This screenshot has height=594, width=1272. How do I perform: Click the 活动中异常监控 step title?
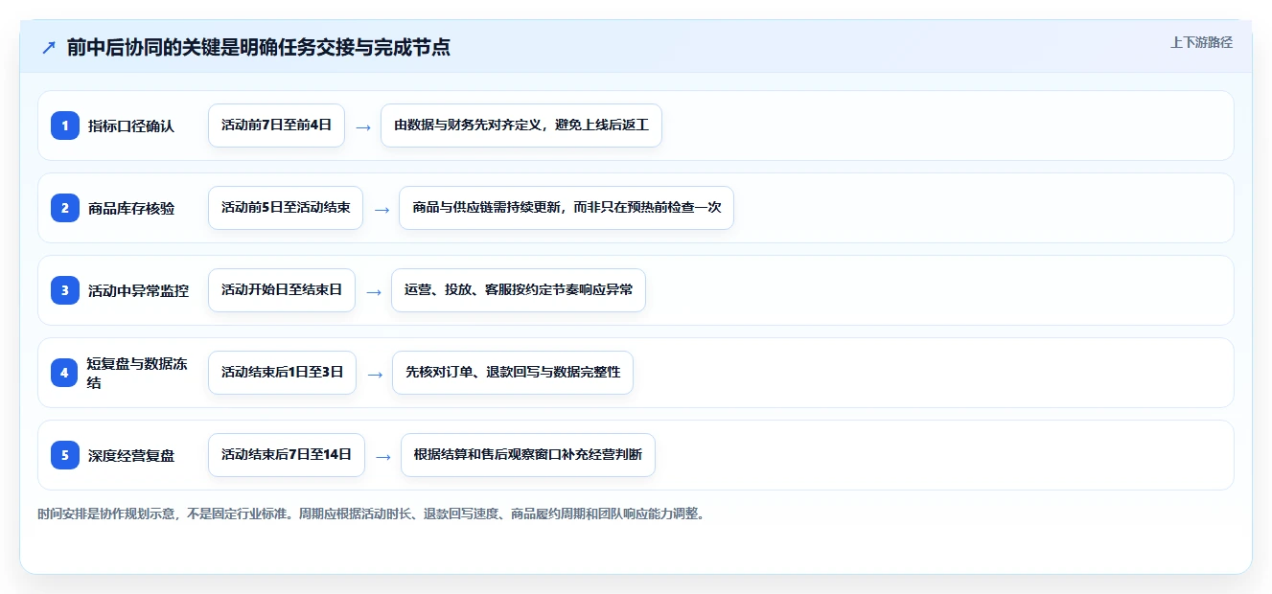coord(138,290)
